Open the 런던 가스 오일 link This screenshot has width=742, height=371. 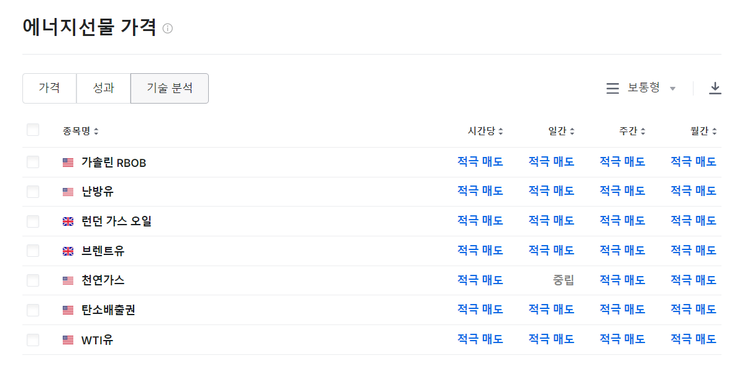point(116,221)
